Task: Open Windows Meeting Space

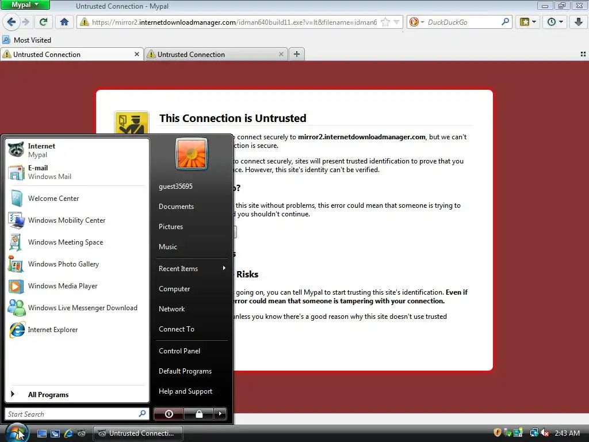Action: point(77,242)
